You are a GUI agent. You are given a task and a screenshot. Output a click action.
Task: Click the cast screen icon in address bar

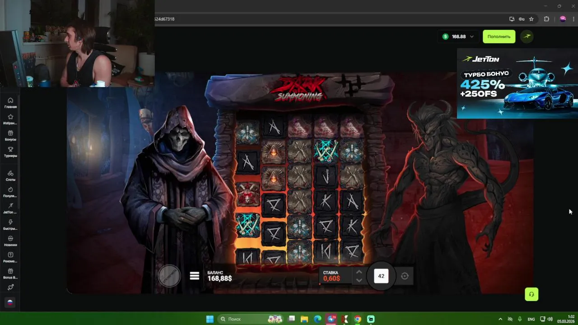(x=512, y=19)
